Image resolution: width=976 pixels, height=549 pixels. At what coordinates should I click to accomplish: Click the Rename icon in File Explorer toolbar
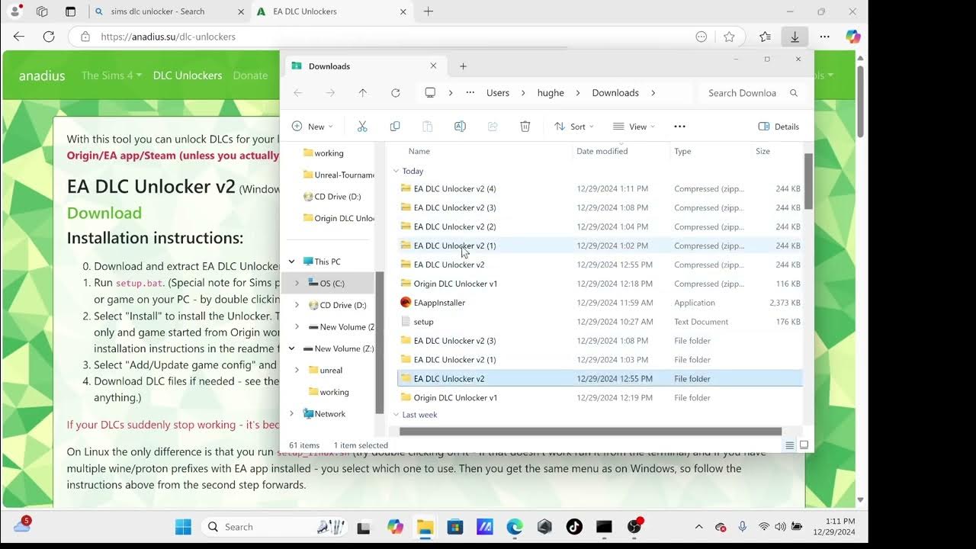(x=460, y=127)
